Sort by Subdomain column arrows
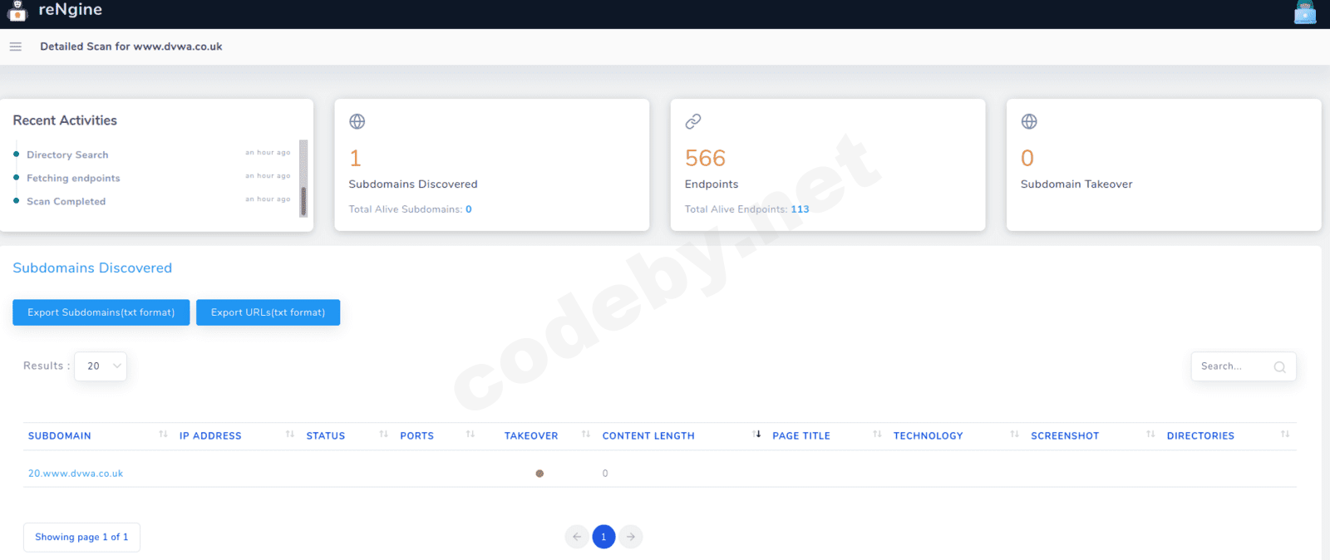1330x560 pixels. (x=163, y=435)
